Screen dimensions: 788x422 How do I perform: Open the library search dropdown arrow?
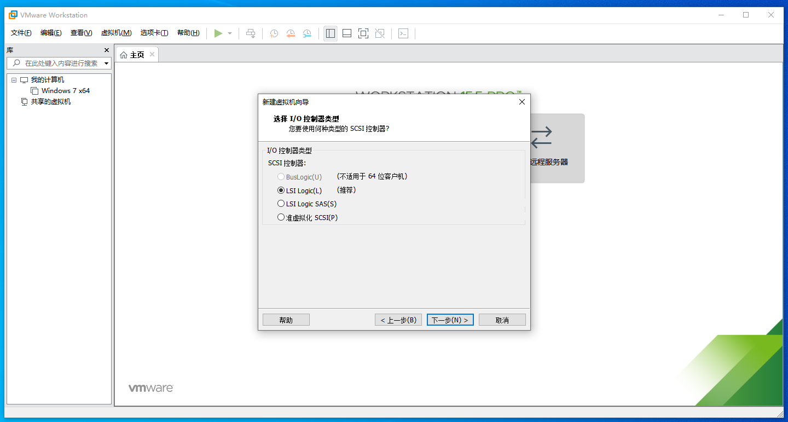[107, 63]
